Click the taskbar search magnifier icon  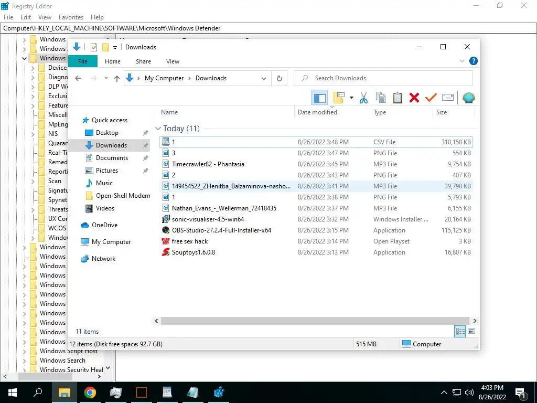(x=38, y=392)
